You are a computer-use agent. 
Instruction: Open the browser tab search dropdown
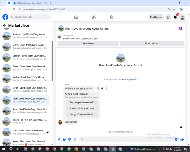(3, 3)
